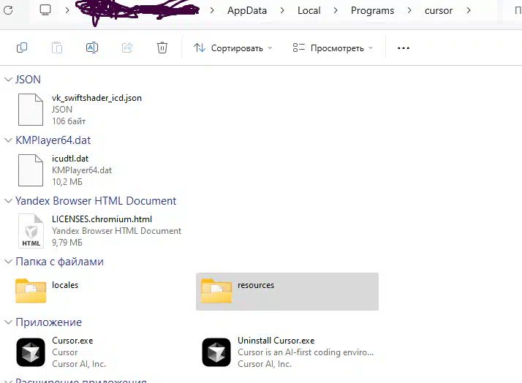
Task: Click the KMPlayer64.dat group header label
Action: pyautogui.click(x=53, y=140)
